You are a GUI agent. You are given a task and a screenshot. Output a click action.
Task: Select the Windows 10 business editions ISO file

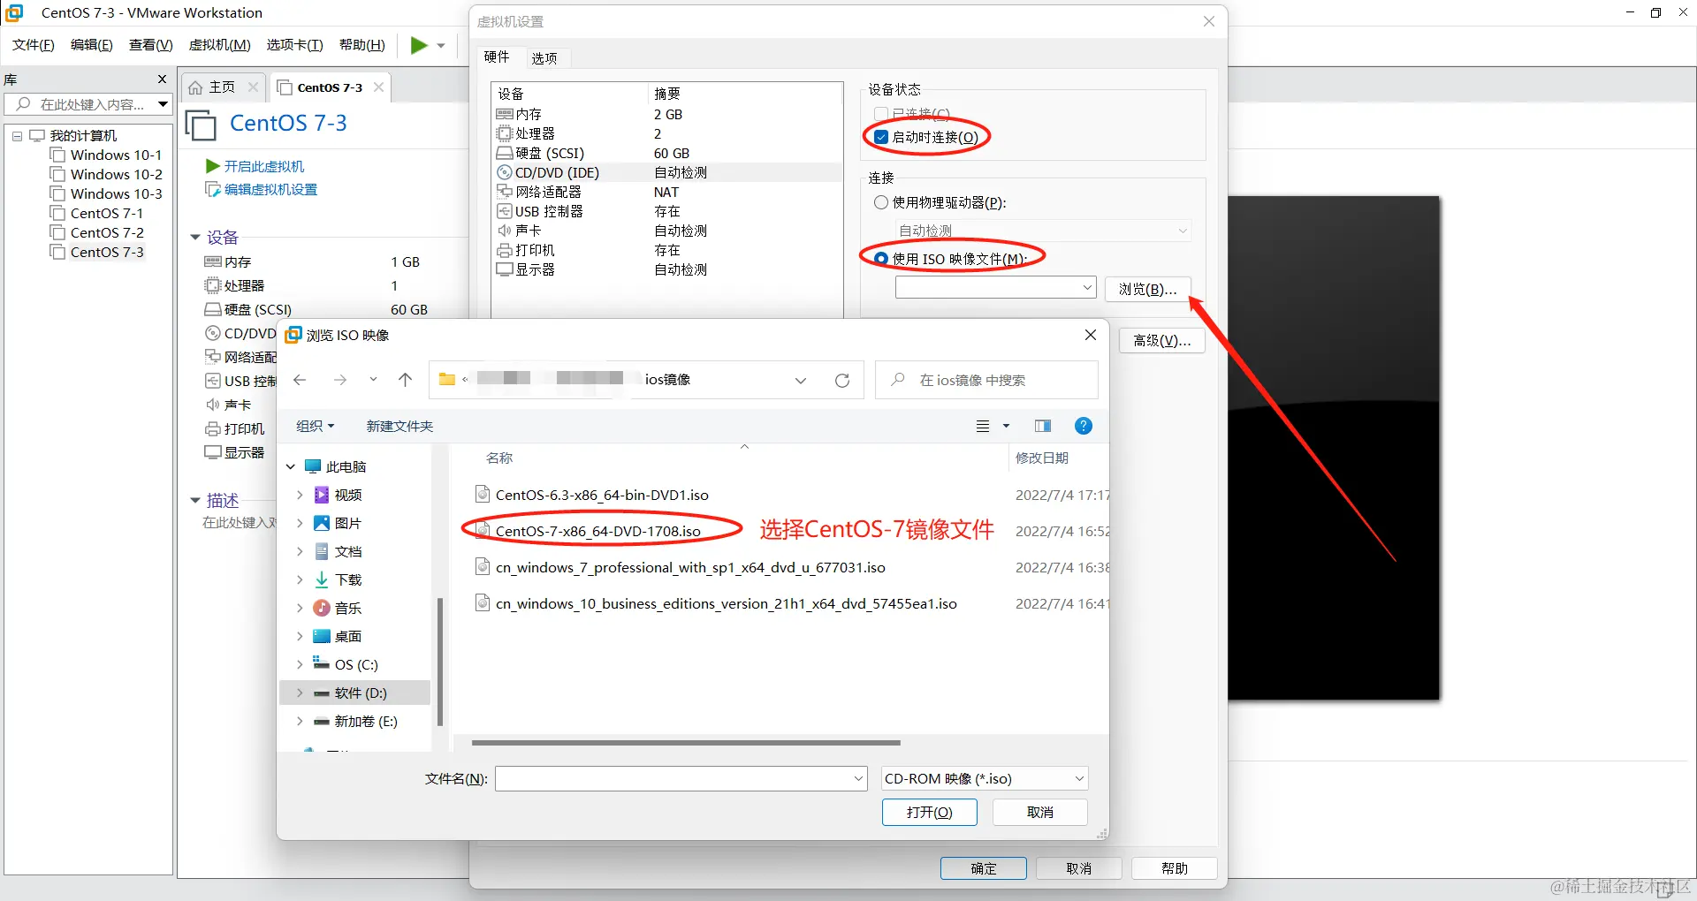click(726, 603)
